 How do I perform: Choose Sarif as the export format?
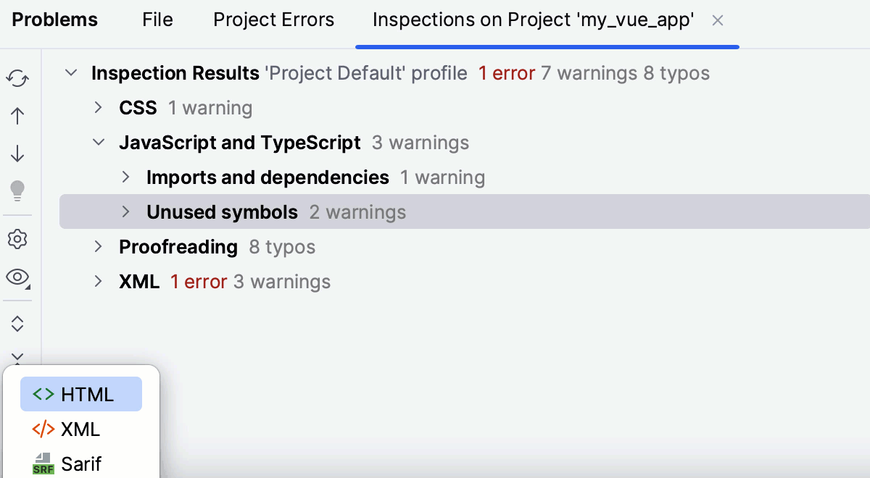coord(80,462)
